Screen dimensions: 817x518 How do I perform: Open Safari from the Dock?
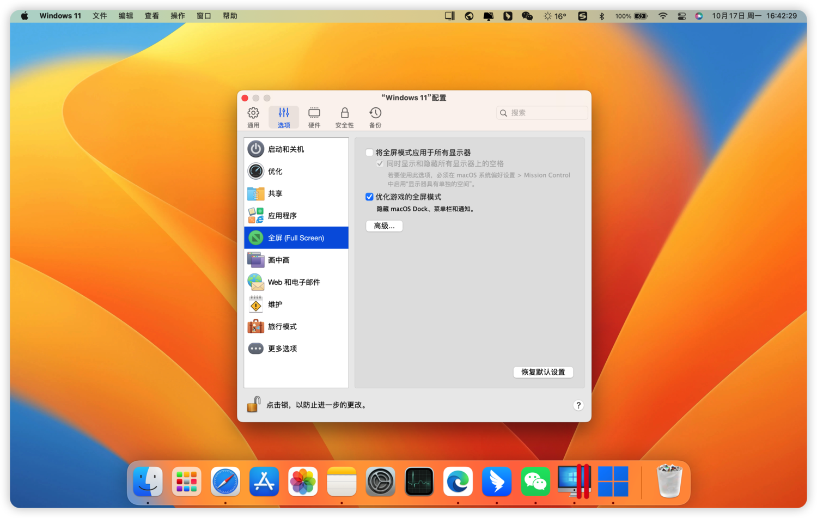[x=225, y=482]
